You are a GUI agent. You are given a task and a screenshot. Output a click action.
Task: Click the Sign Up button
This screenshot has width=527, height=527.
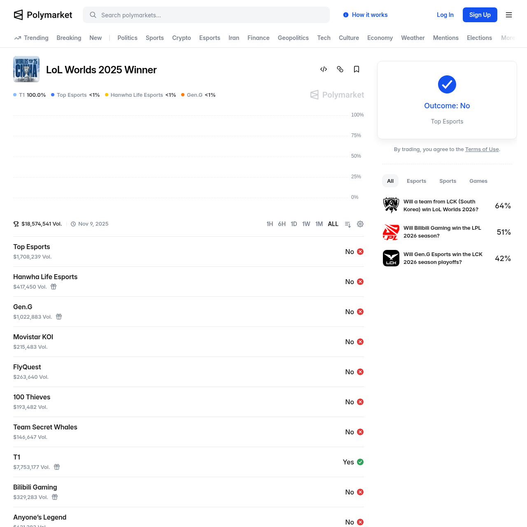click(x=480, y=15)
